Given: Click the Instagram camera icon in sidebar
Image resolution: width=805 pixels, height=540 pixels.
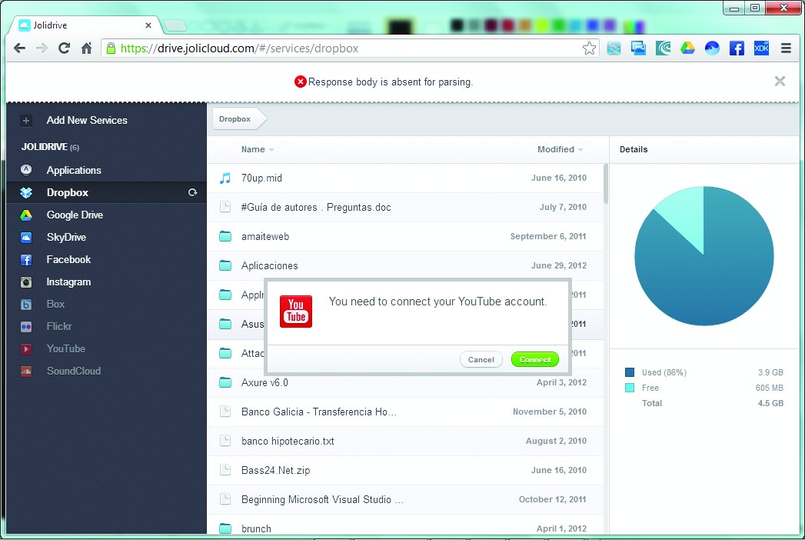Looking at the screenshot, I should tap(25, 282).
